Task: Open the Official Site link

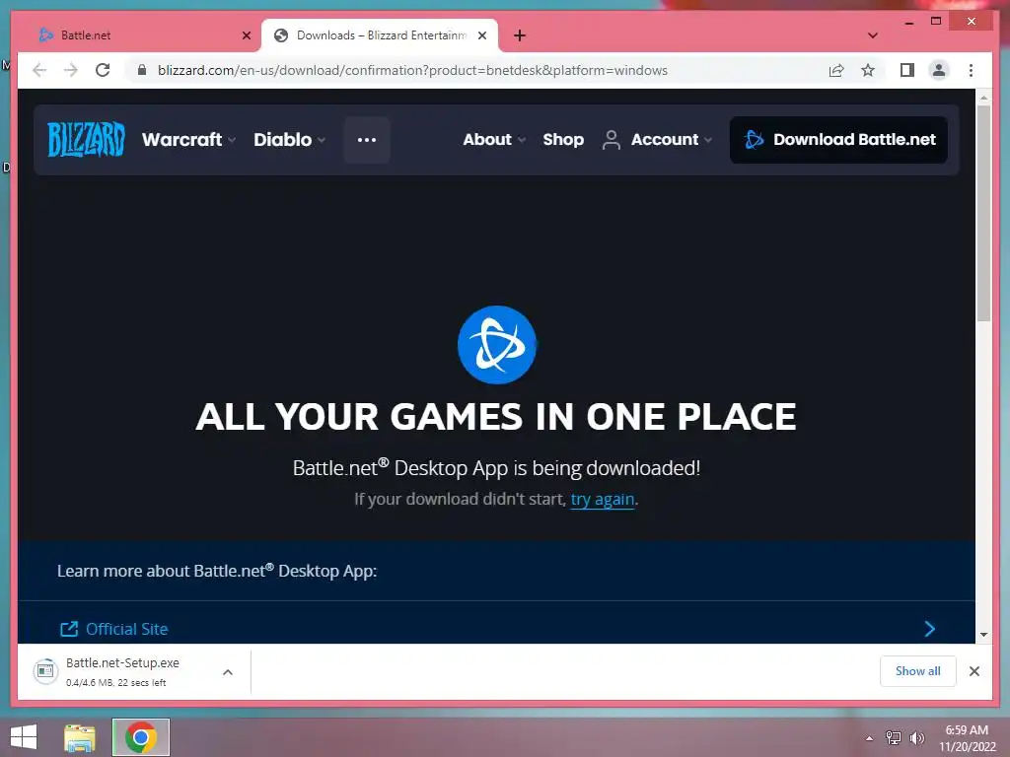Action: click(x=127, y=629)
